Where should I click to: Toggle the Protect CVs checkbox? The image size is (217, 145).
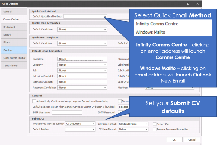pyautogui.click(x=155, y=124)
